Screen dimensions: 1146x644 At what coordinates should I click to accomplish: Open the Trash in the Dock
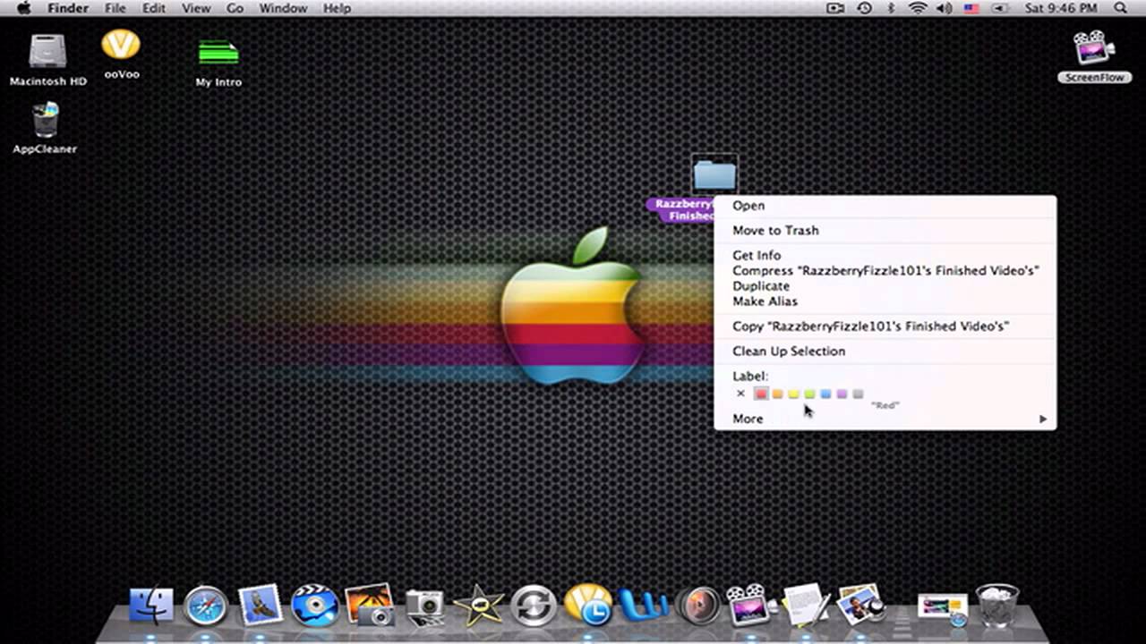pos(997,606)
